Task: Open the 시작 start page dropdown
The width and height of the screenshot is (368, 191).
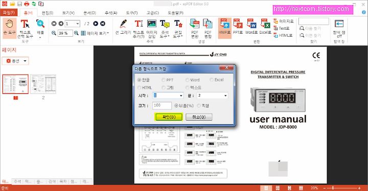Action: [x=181, y=96]
